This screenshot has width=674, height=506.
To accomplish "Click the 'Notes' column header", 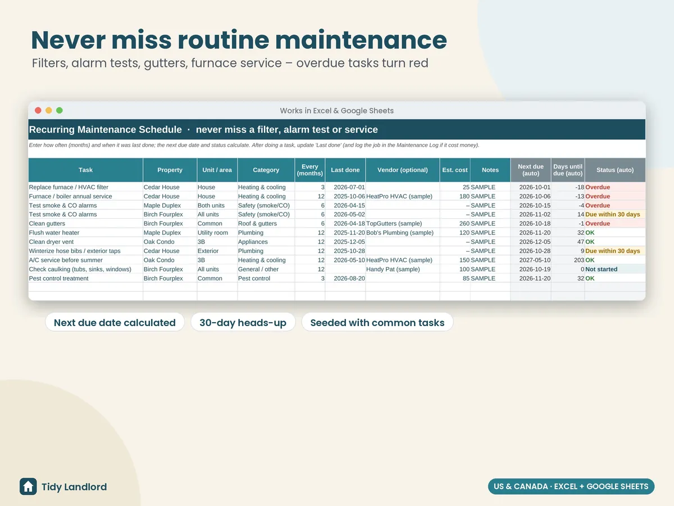I will (x=490, y=170).
